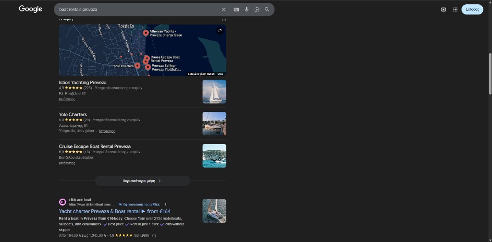Open the info icon above the map

click(224, 19)
